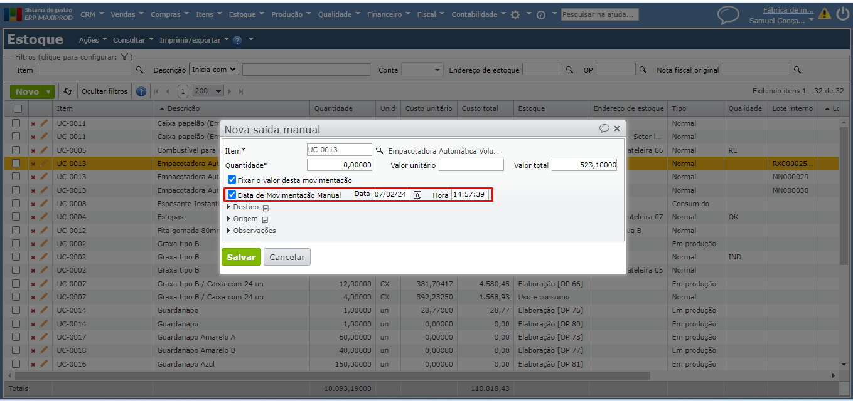Check the row checkbox for UC-0004
The height and width of the screenshot is (401, 853).
pyautogui.click(x=16, y=217)
